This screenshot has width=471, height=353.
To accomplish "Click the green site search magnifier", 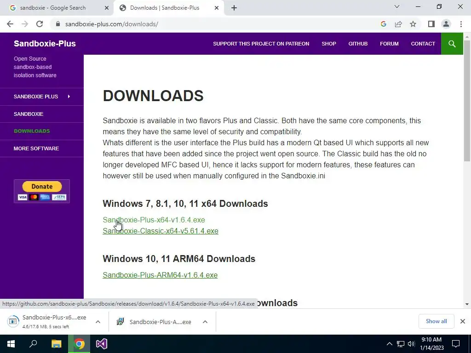I will tap(452, 44).
